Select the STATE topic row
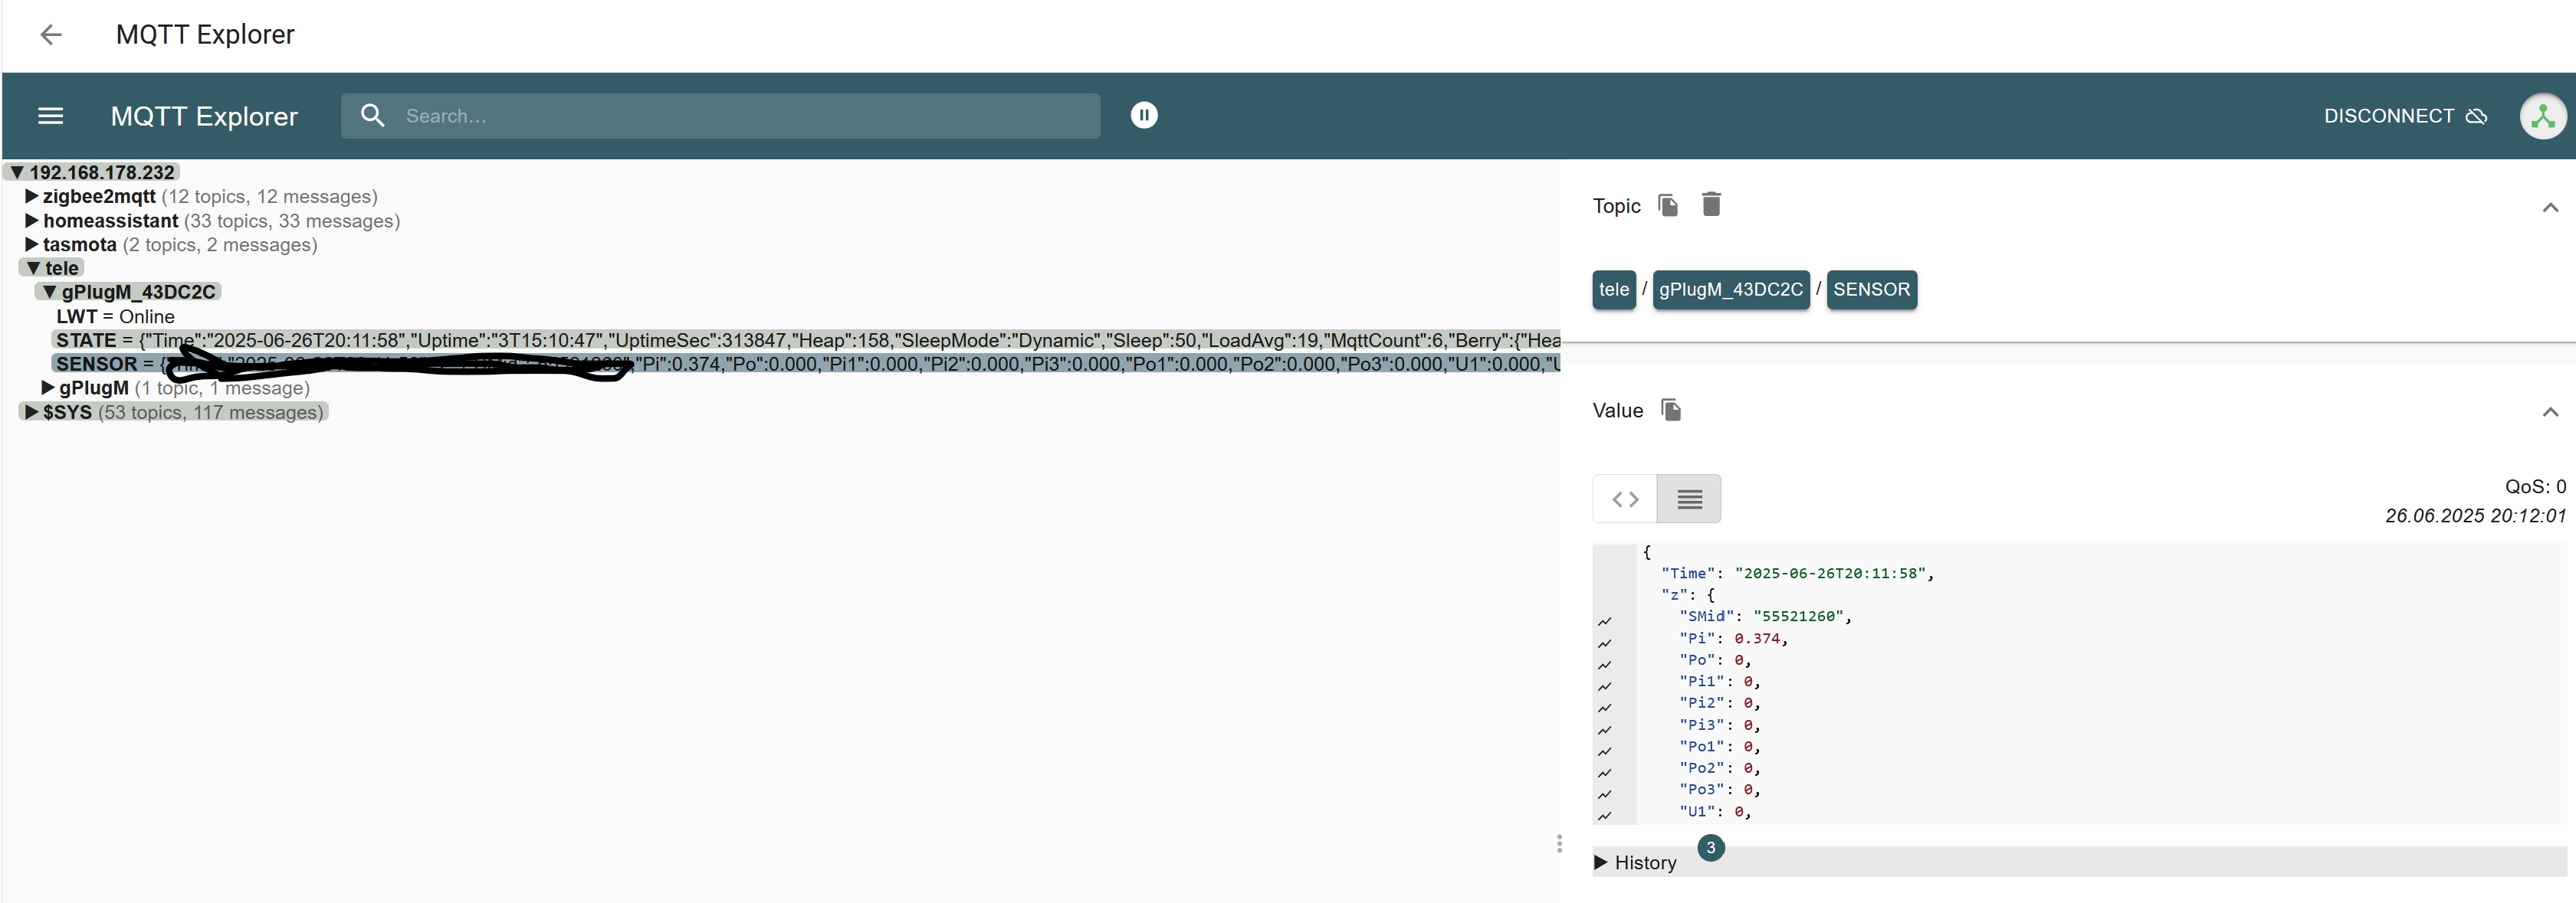Screen dimensions: 2576x903 (87, 341)
